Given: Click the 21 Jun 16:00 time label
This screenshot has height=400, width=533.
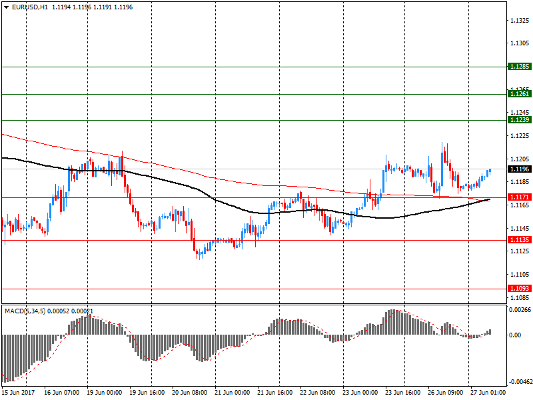Looking at the screenshot, I should (274, 393).
